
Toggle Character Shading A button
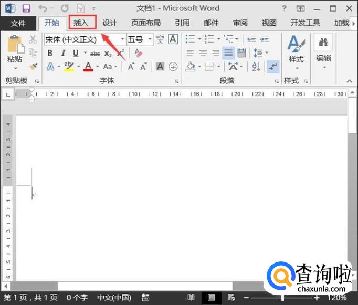coord(160,67)
